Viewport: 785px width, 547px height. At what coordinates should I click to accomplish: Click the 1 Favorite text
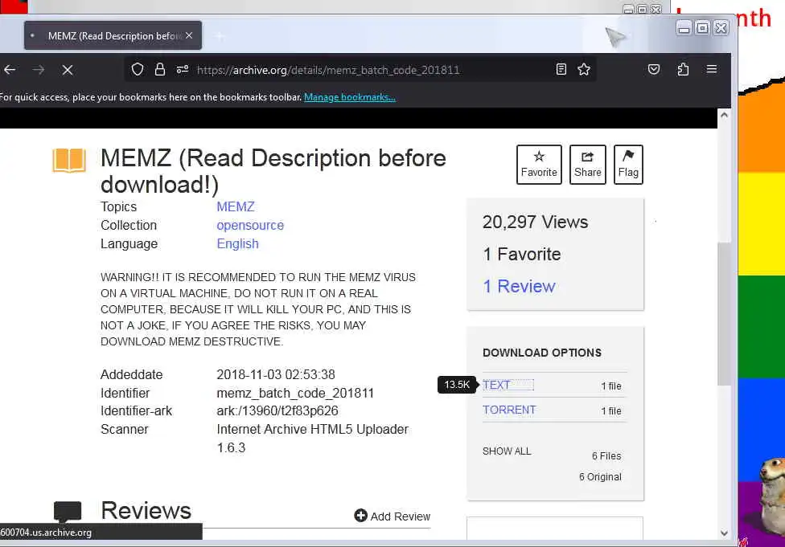[522, 254]
